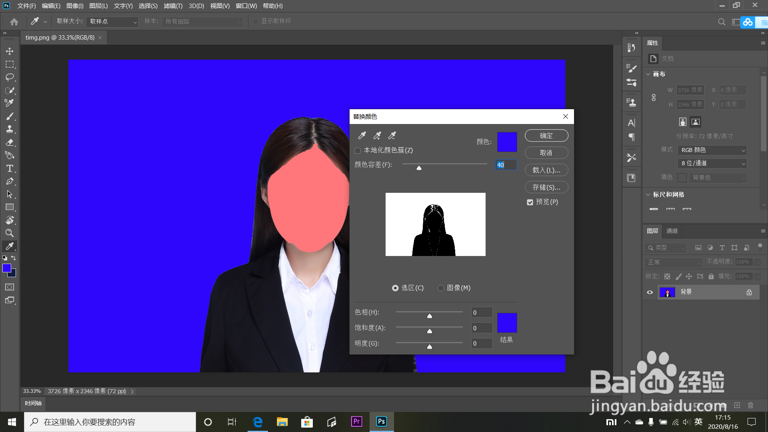Screen dimensions: 768x432
Task: Open the 取样大小 dropdown
Action: (x=112, y=22)
